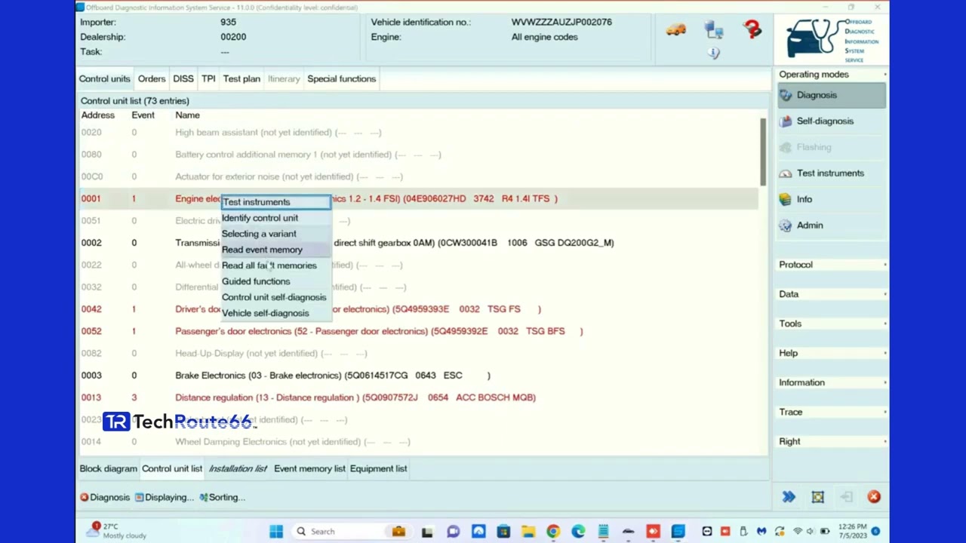Open Microsoft Edge from taskbar
This screenshot has height=543, width=966.
coord(578,532)
